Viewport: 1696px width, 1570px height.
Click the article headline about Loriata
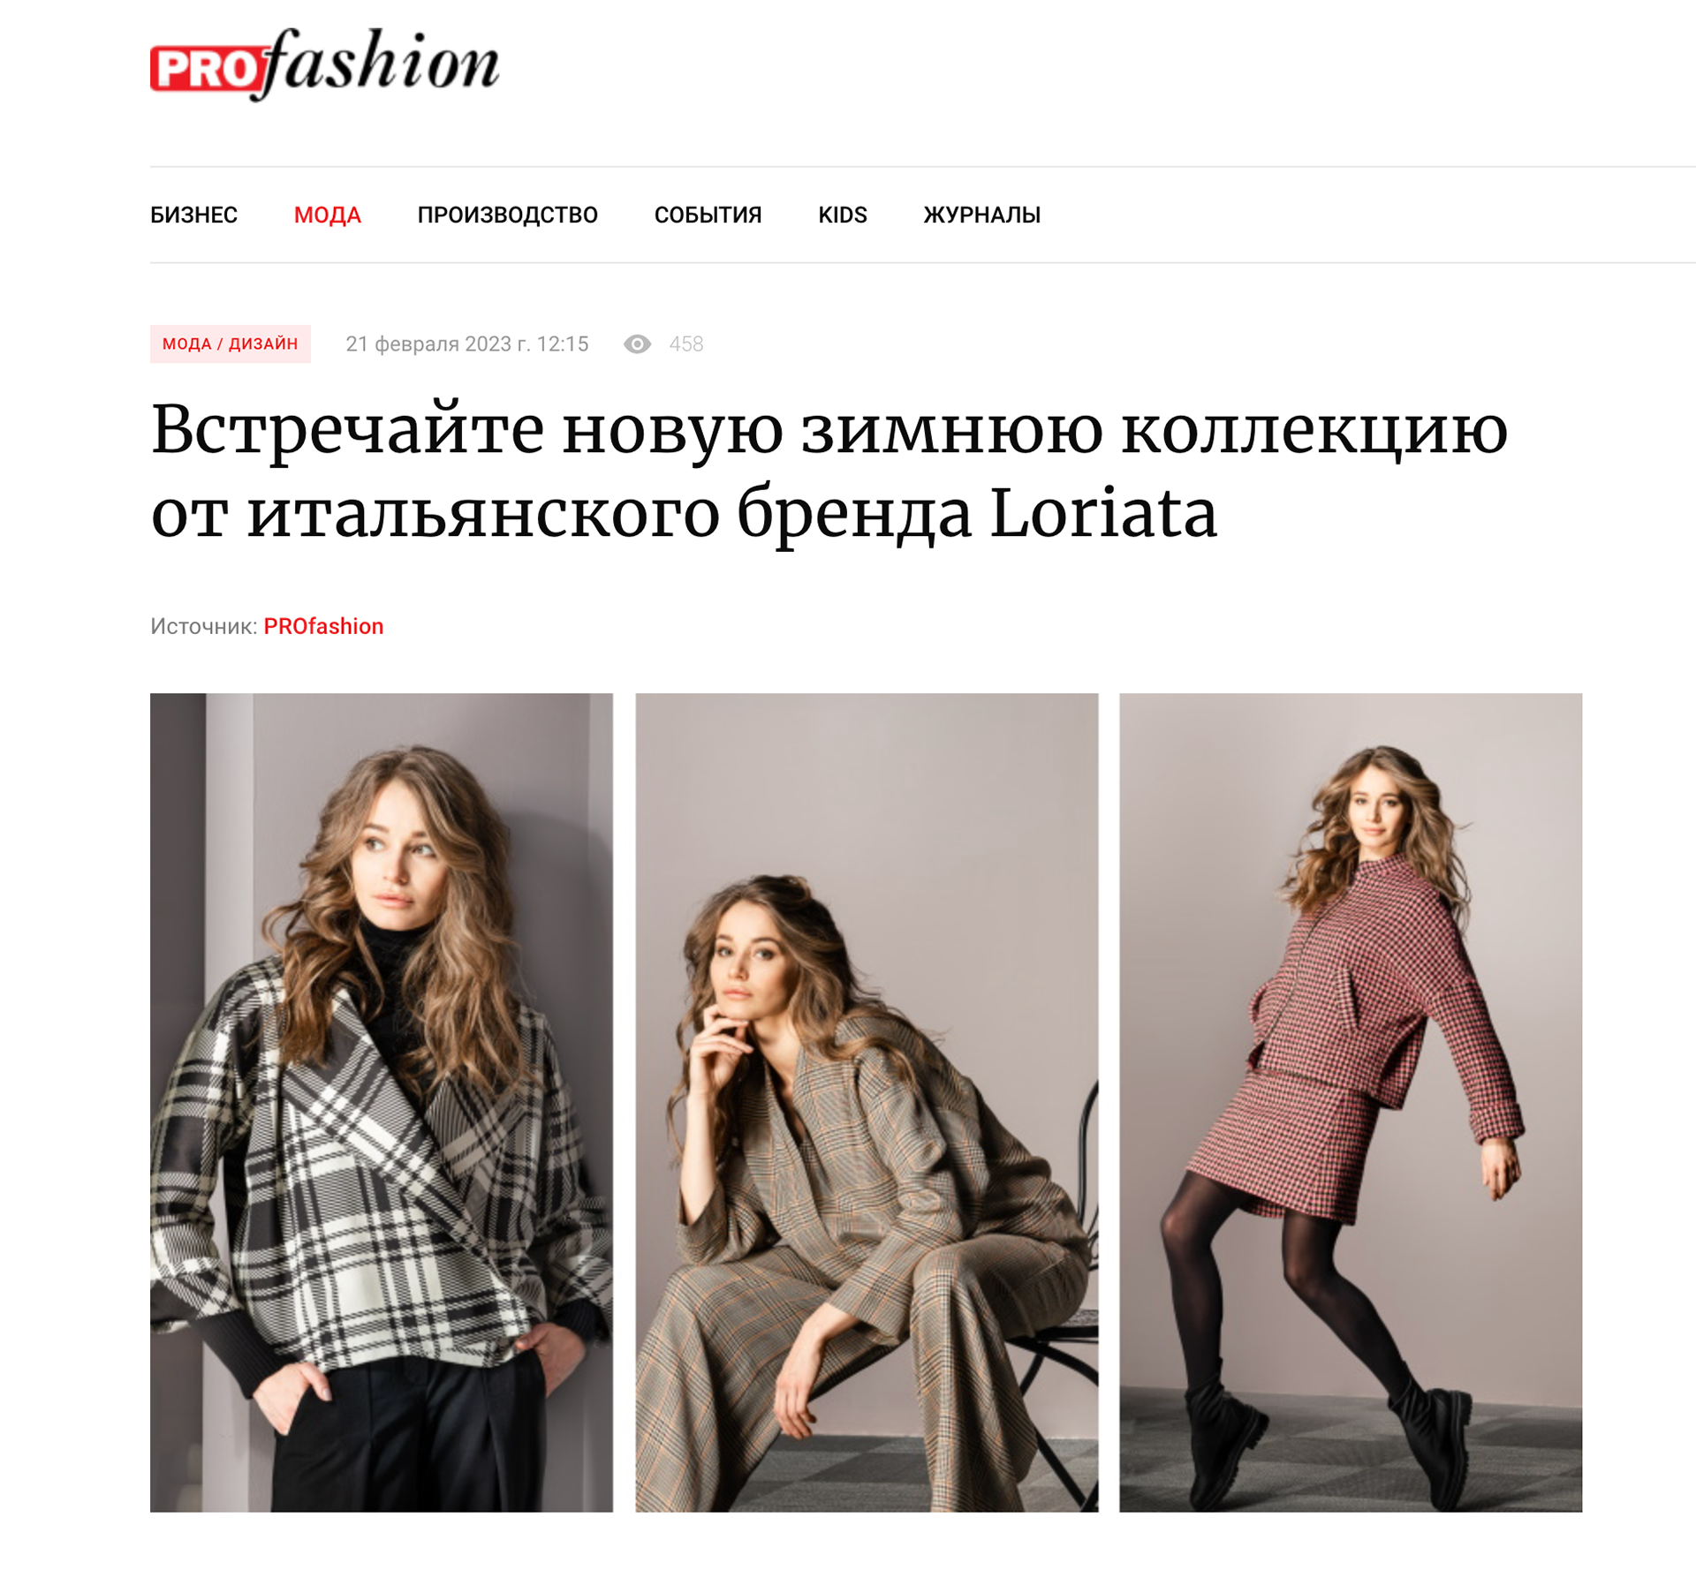(x=829, y=471)
